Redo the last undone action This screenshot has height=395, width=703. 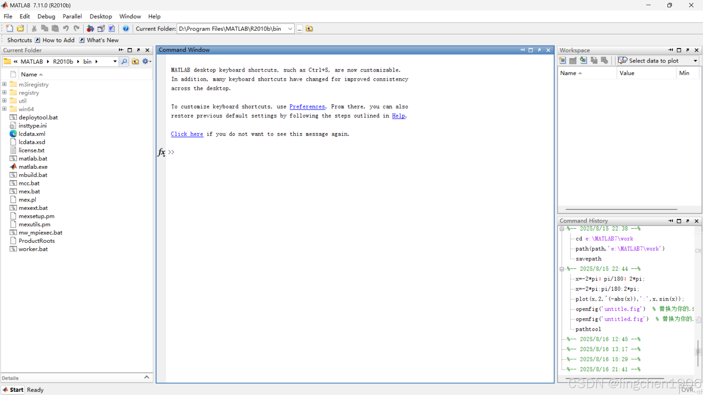point(77,29)
